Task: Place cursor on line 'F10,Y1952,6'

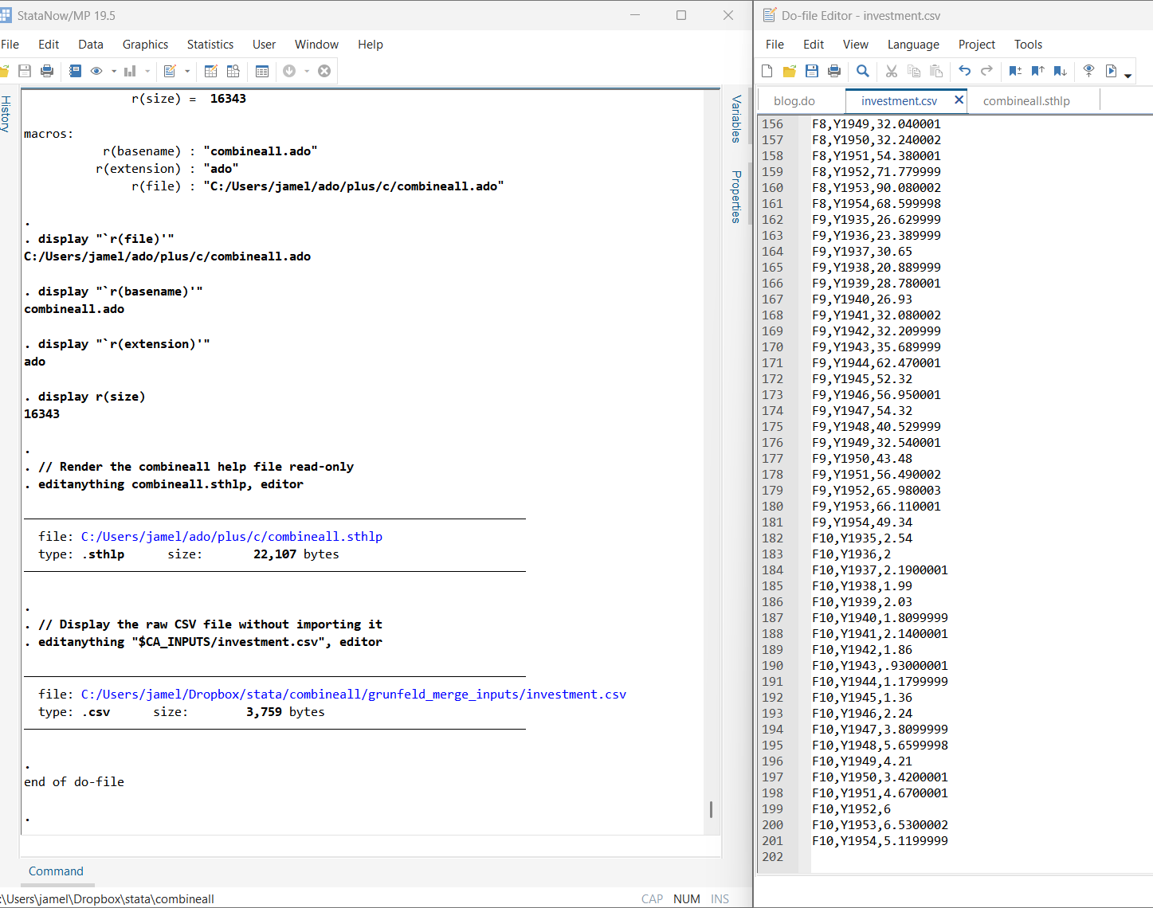Action: [x=852, y=809]
